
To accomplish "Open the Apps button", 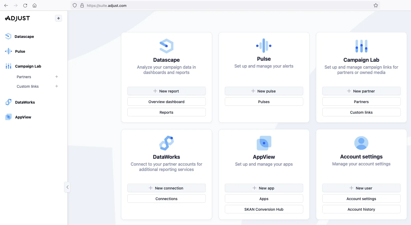I will [264, 198].
